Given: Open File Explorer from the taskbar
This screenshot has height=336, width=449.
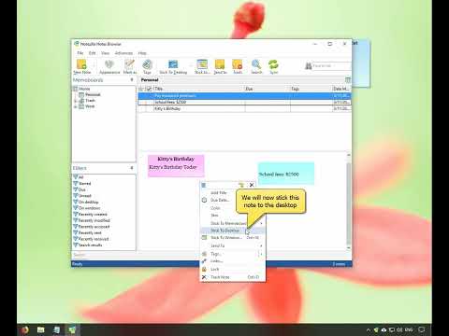Looking at the screenshot, I should (x=40, y=329).
